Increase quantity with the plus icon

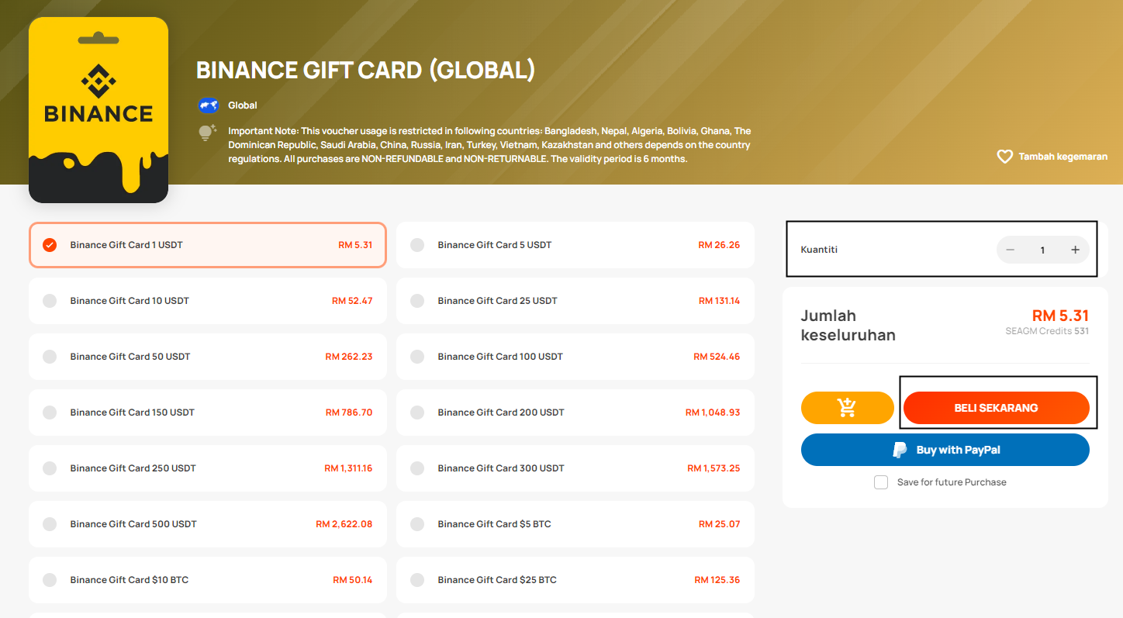[1075, 250]
